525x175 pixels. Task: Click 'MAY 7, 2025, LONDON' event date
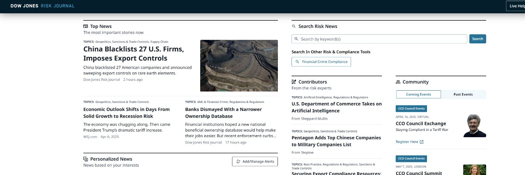click(411, 167)
